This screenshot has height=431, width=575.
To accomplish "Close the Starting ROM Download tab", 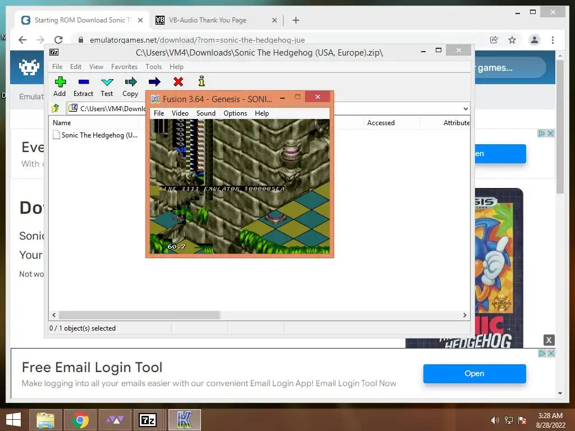I will pyautogui.click(x=140, y=20).
